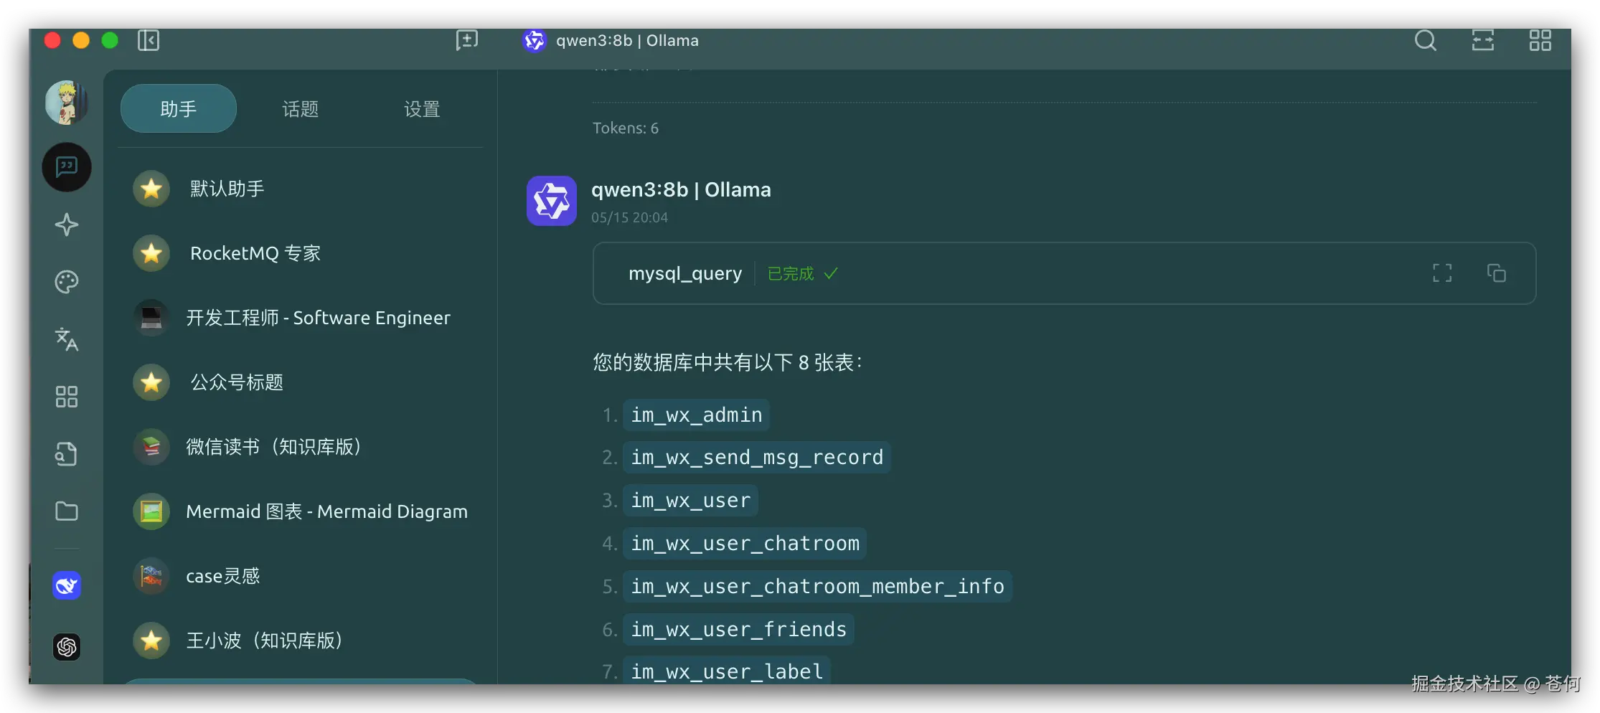Screen dimensions: 1600x713
Task: Click the Tokens: 6 counter text
Action: 626,128
